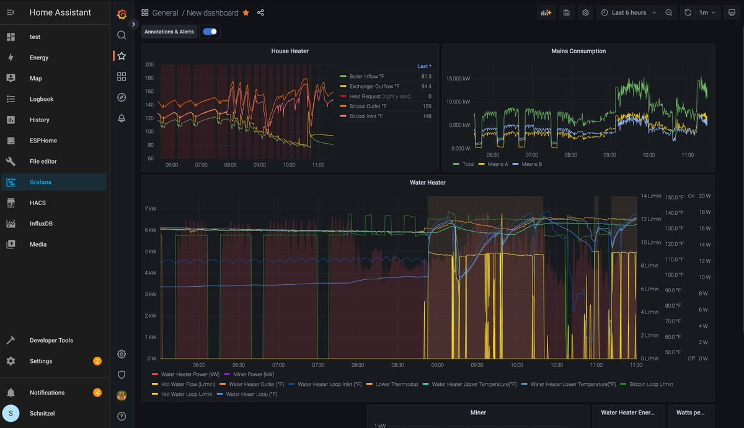This screenshot has width=744, height=428.
Task: Refresh dashboard using circular arrows icon
Action: 688,12
